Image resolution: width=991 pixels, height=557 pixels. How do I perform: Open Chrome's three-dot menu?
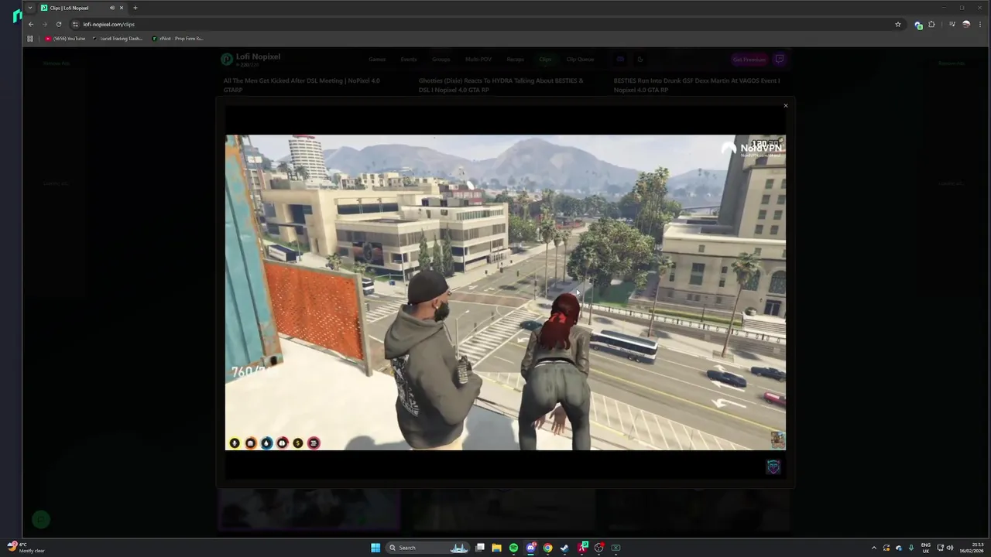[980, 24]
